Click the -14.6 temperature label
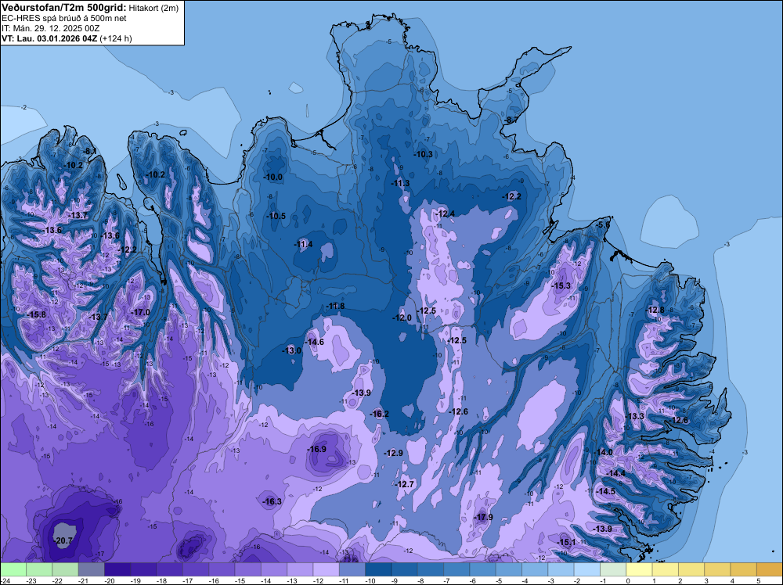 [315, 342]
